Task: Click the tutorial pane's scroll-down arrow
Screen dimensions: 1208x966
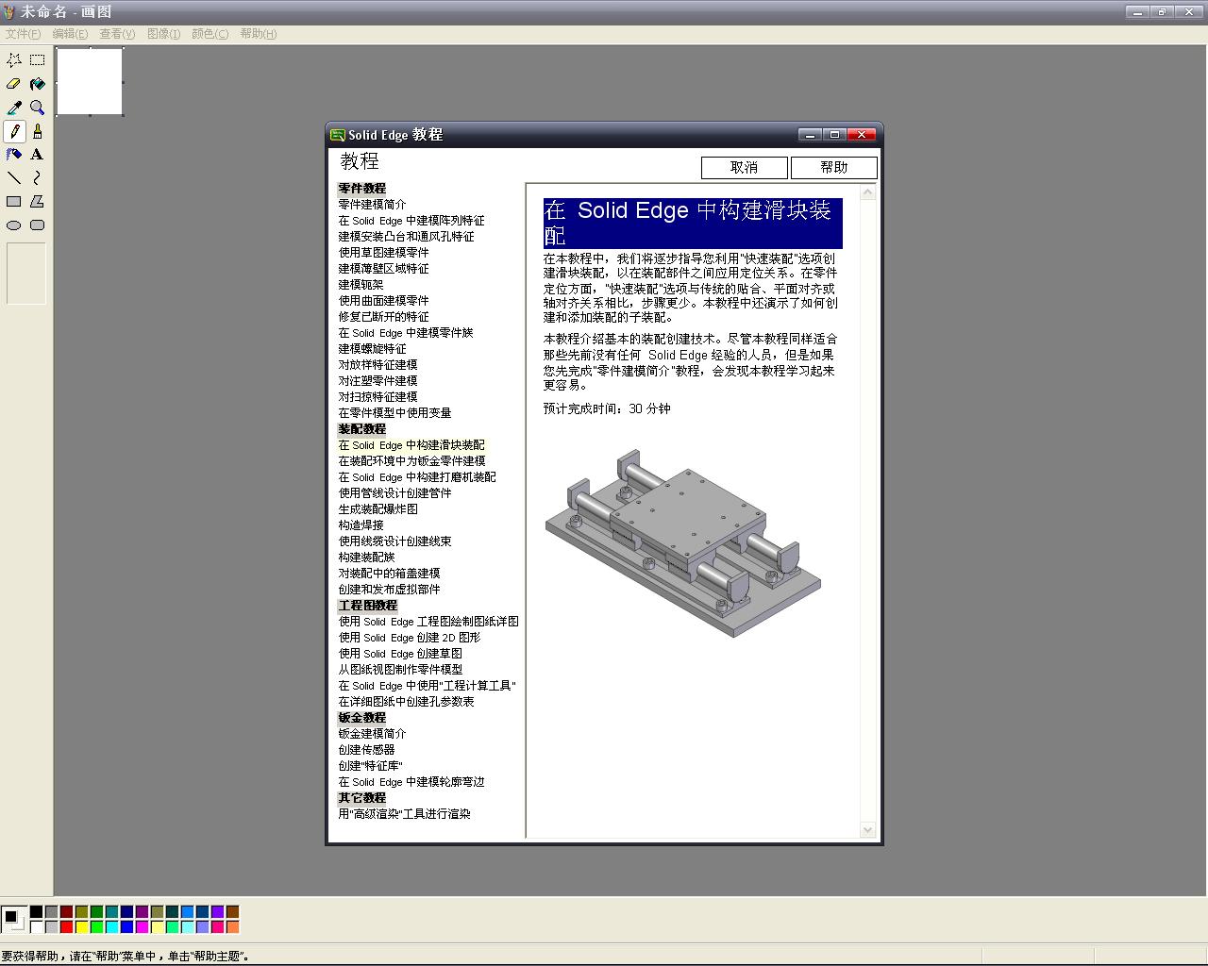Action: tap(868, 830)
